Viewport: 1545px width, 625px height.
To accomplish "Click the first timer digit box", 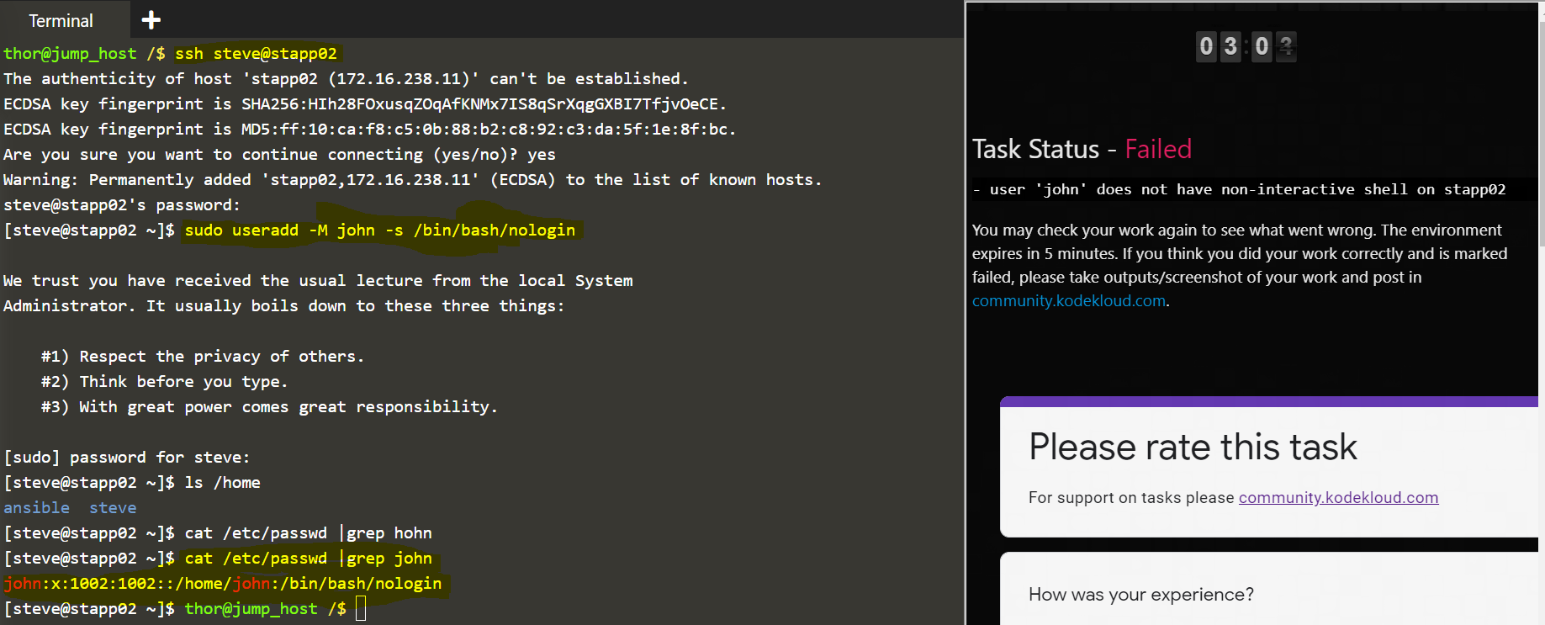I will pos(1206,46).
